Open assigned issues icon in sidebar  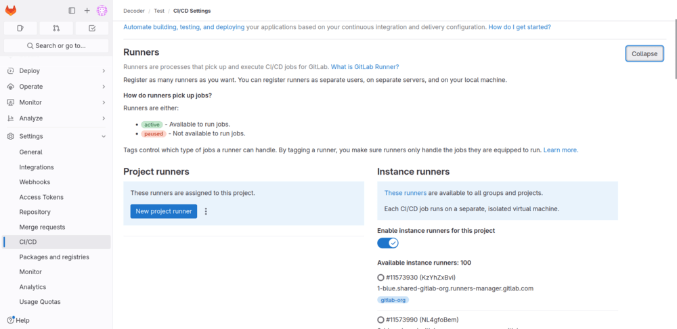pos(20,28)
